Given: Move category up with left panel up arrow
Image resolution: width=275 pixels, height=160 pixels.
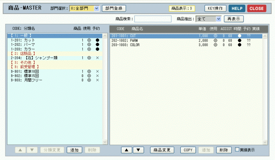Looking at the screenshot, I should pyautogui.click(x=20, y=150).
